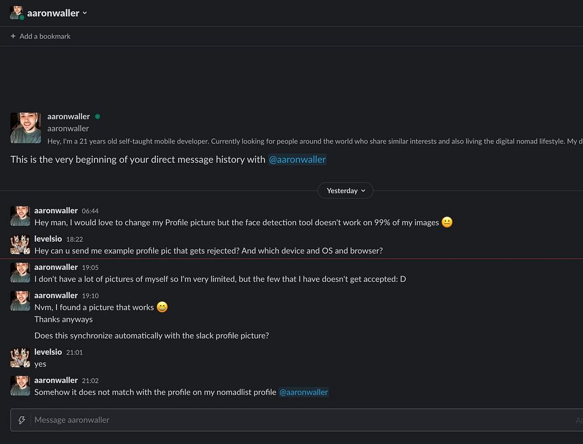
Task: Click bold aaronwaller name in profile intro
Action: click(x=69, y=116)
